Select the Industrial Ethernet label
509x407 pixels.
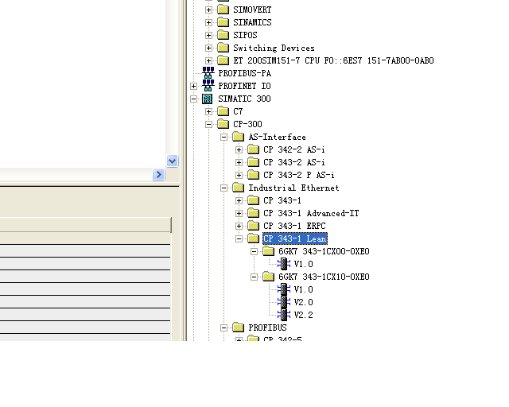293,188
